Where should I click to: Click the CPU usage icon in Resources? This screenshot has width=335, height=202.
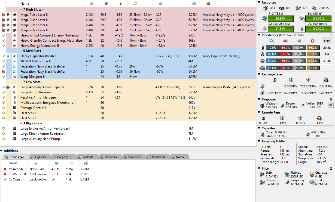264,19
